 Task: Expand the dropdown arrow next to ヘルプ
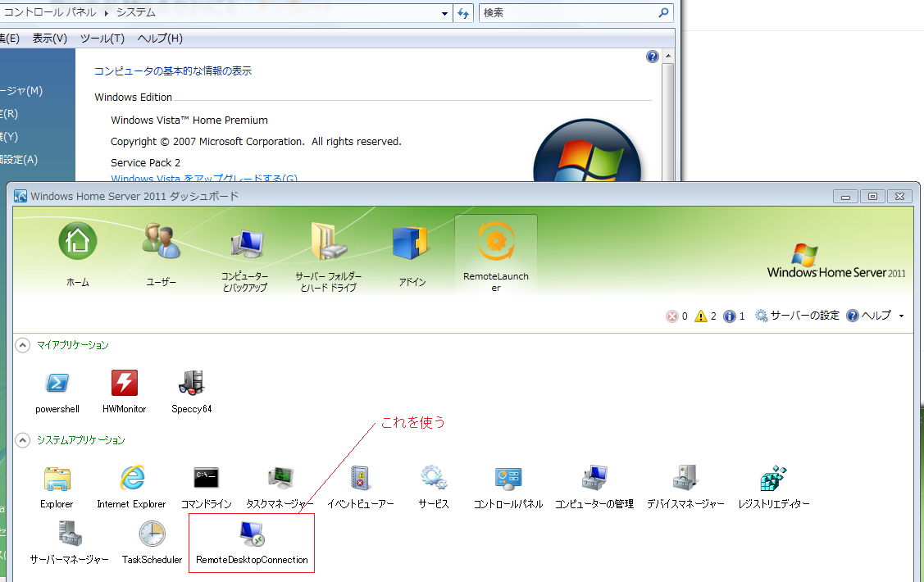[x=901, y=316]
